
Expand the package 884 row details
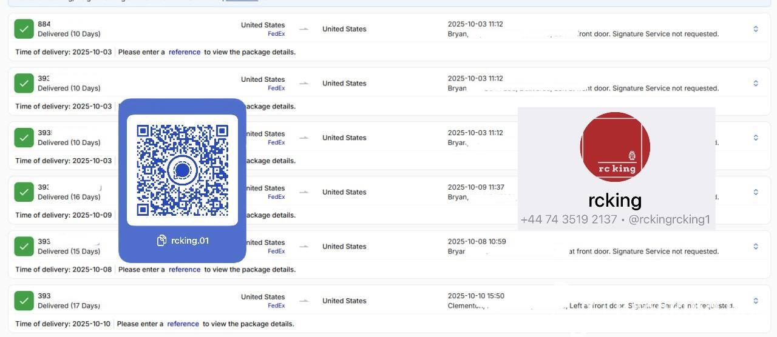pyautogui.click(x=756, y=29)
